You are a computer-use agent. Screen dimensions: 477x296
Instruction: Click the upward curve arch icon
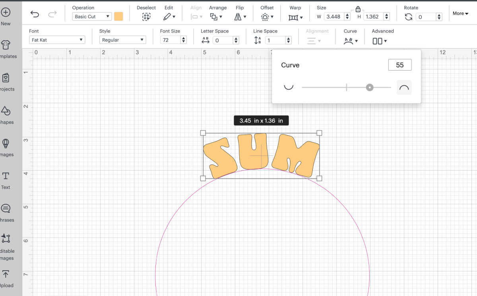coord(404,87)
